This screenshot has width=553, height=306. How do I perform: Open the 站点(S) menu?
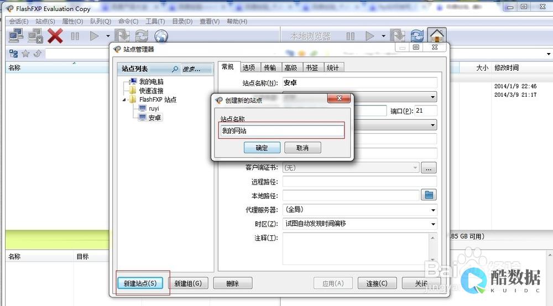click(x=45, y=22)
